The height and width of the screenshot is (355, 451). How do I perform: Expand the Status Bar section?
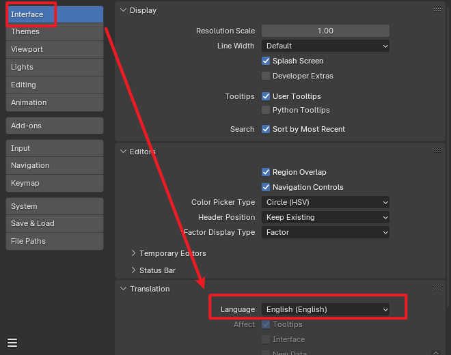(157, 270)
